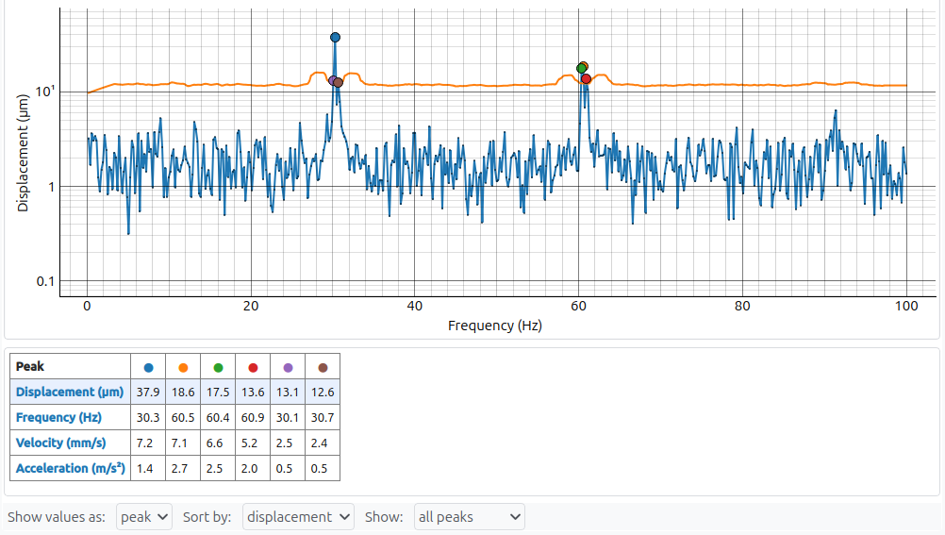Click the red dot in the Peak header row

tap(253, 367)
